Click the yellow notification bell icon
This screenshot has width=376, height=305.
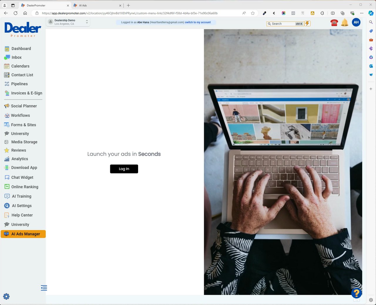(345, 22)
